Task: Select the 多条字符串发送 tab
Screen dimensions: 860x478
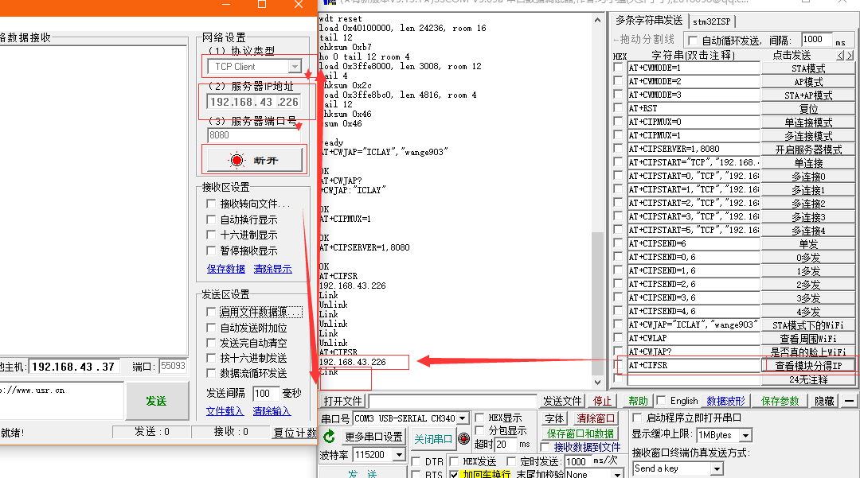Action: pos(649,21)
